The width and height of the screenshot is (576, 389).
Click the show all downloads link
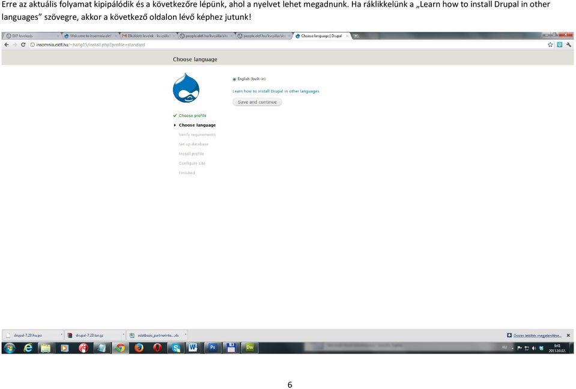537,336
